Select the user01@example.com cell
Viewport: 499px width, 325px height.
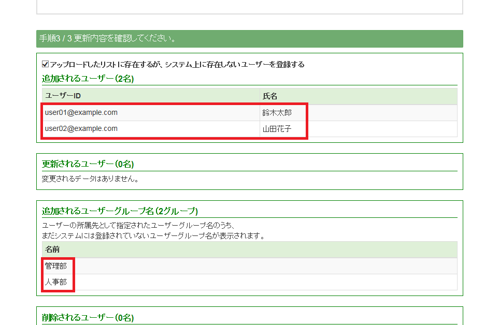point(151,113)
